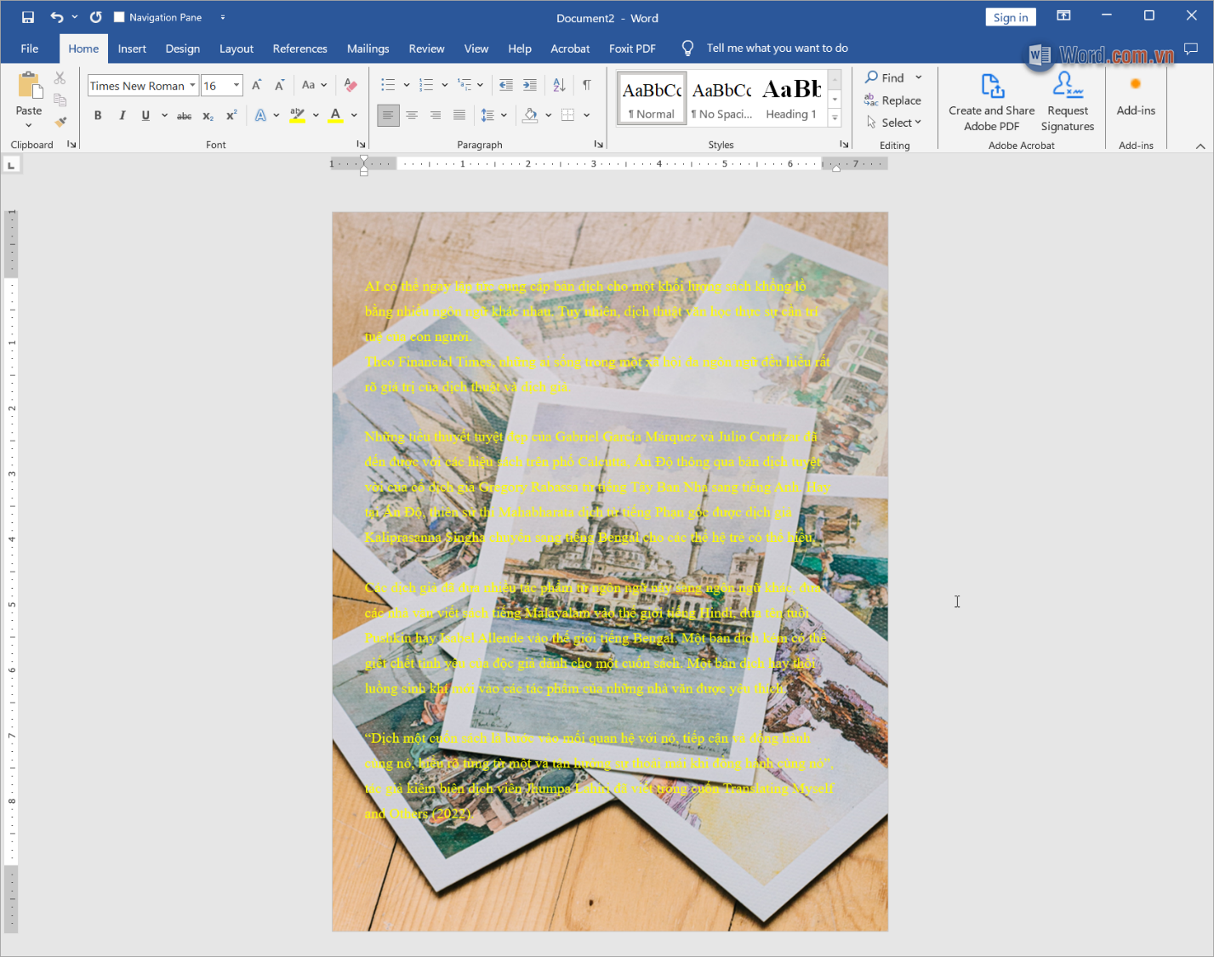Viewport: 1214px width, 957px height.
Task: Click the Save icon in title bar
Action: (x=28, y=17)
